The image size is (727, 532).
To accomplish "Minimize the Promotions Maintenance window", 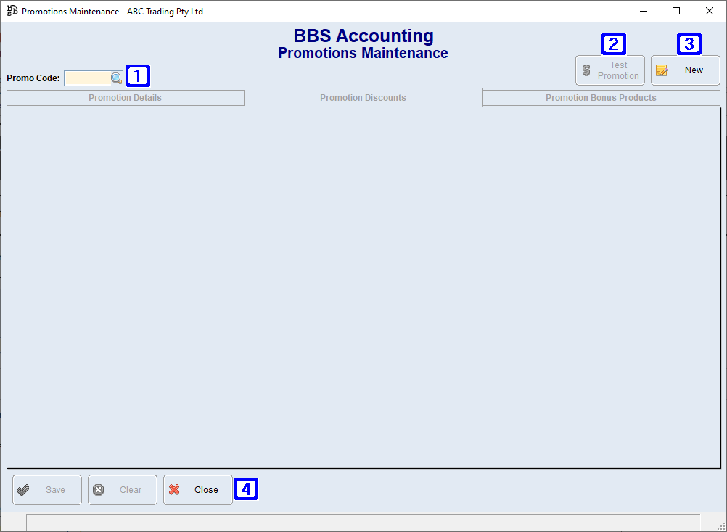I will tap(643, 11).
